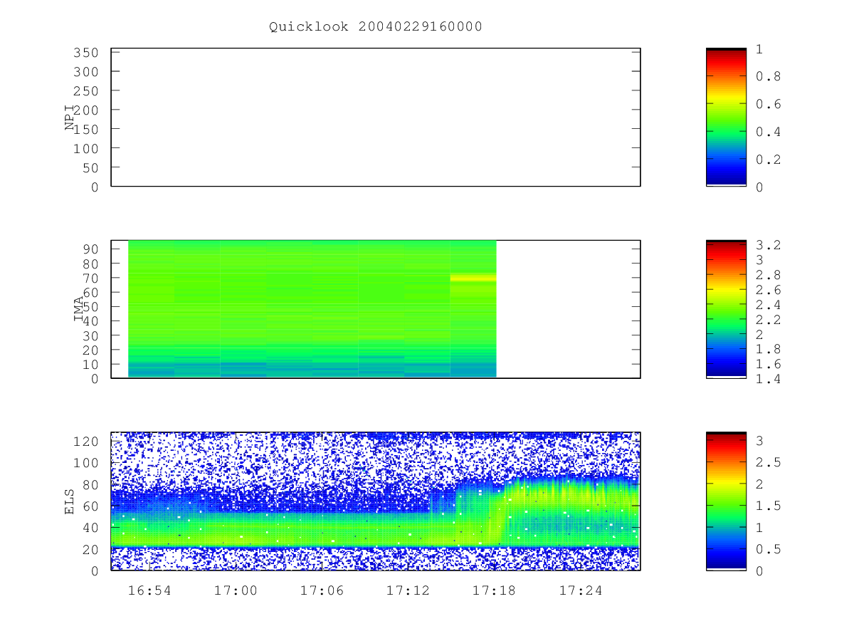This screenshot has width=854, height=641.
Task: Click the 120 tick on ELS axis
Action: [85, 442]
